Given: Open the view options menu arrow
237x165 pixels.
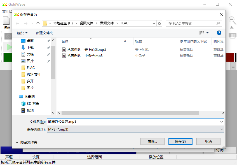Looking at the screenshot, I should point(207,33).
